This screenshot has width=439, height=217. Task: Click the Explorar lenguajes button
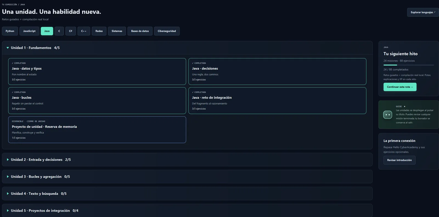pyautogui.click(x=423, y=12)
